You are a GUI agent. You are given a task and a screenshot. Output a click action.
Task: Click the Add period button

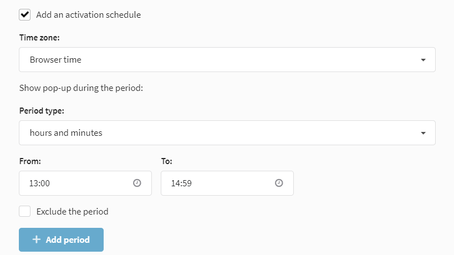[61, 239]
